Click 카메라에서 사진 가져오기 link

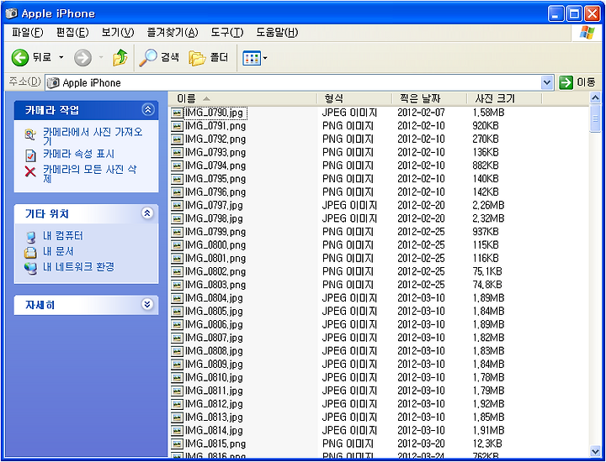pos(93,137)
